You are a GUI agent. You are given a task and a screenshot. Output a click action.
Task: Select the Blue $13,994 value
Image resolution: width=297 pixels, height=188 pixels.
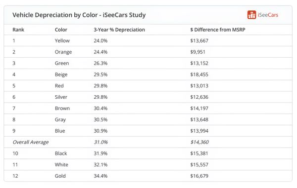pyautogui.click(x=199, y=131)
